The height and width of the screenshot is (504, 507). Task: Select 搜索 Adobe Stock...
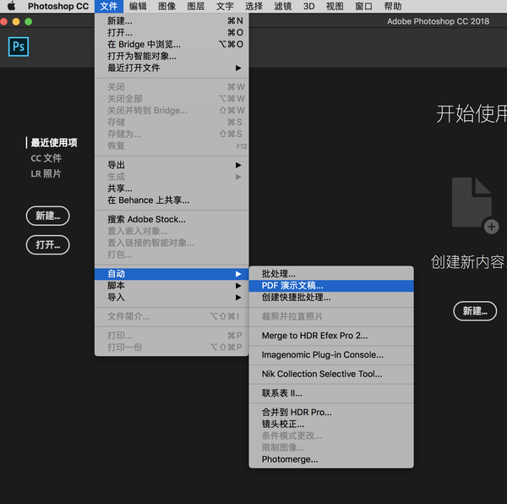(172, 219)
